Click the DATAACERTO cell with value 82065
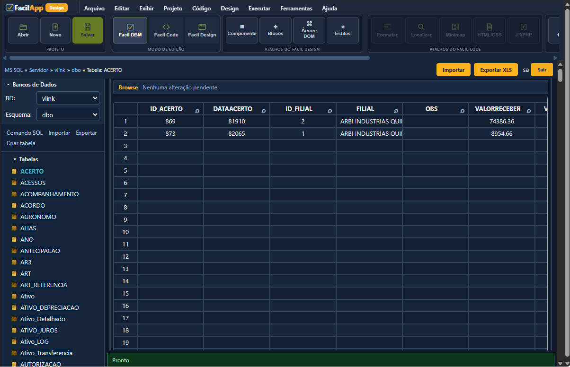 coord(237,134)
